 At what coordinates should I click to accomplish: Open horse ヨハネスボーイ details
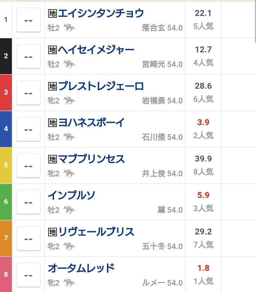(x=91, y=122)
